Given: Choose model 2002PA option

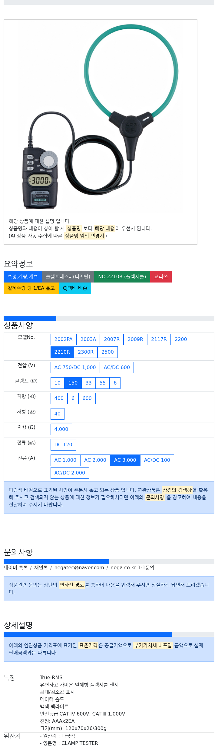Looking at the screenshot, I should [x=64, y=339].
